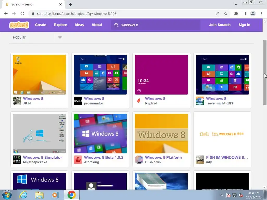The width and height of the screenshot is (267, 200).
Task: Click username proanimator
Action: click(94, 103)
